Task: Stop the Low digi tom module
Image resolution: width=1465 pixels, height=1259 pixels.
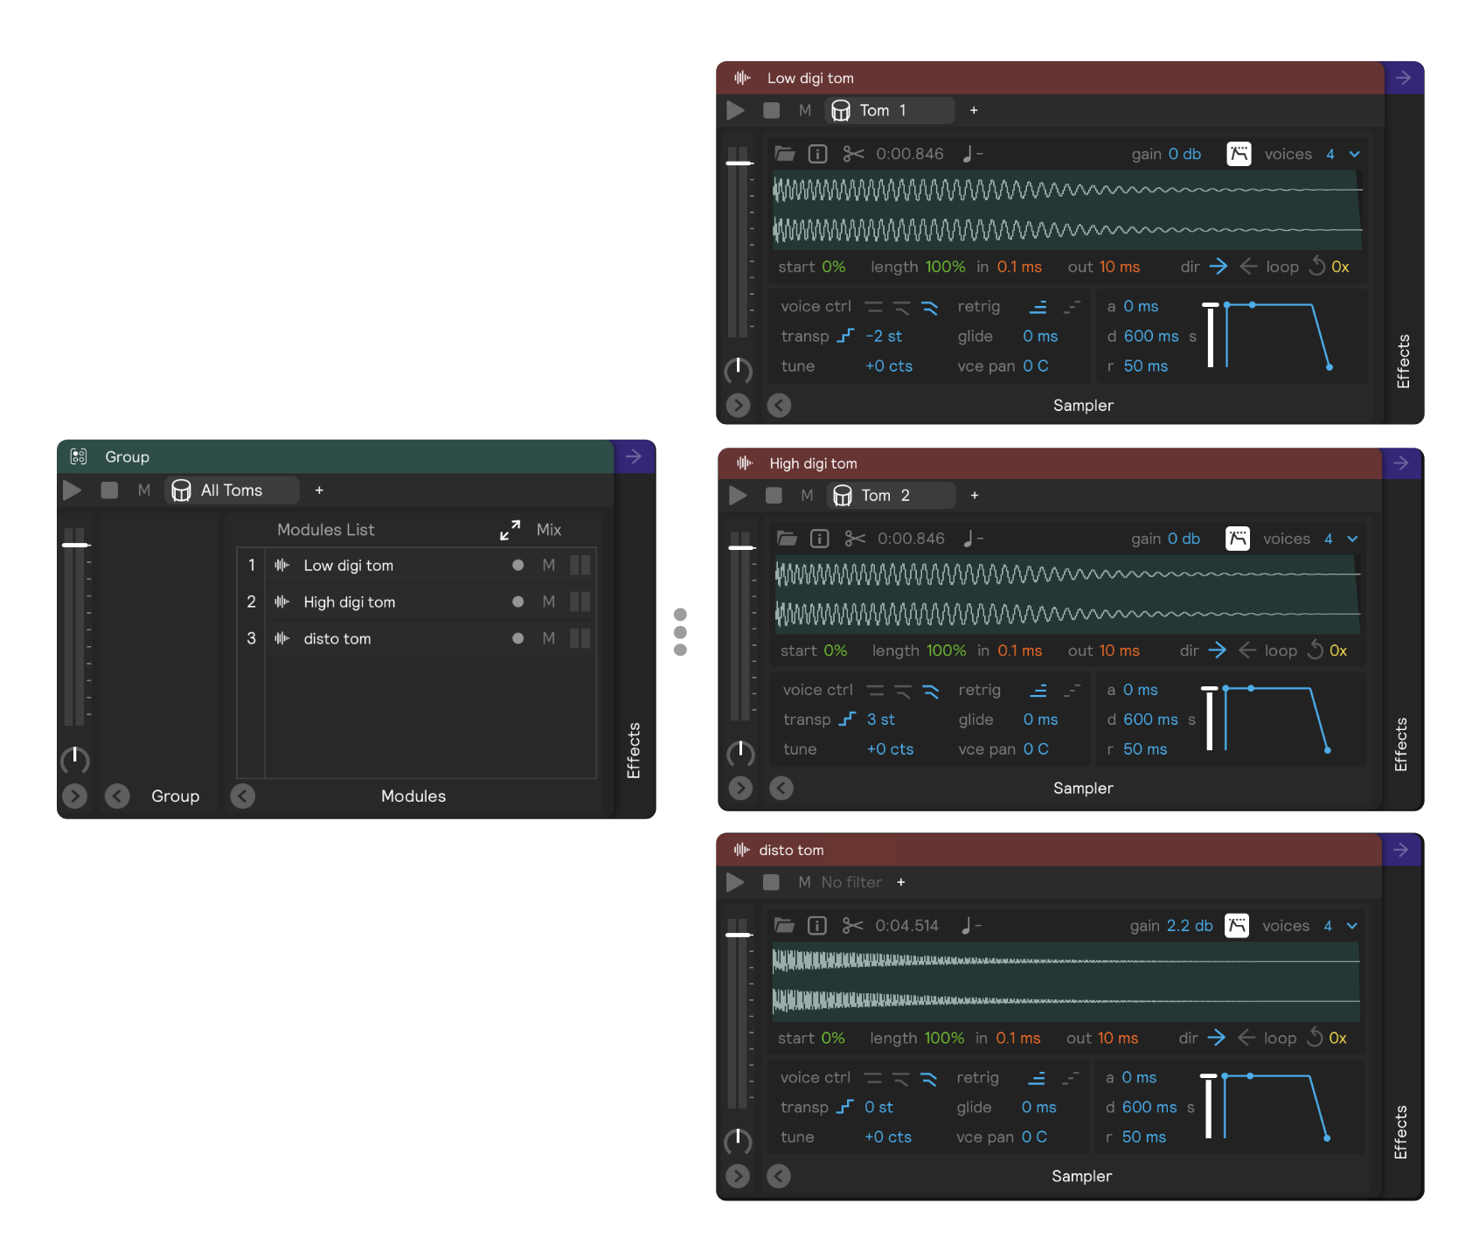Action: click(x=771, y=110)
